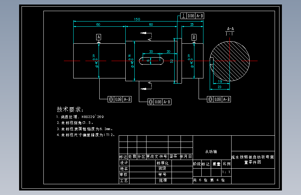Click the 19 dimension under section circle
This screenshot has width=301, height=195.
tap(220, 82)
